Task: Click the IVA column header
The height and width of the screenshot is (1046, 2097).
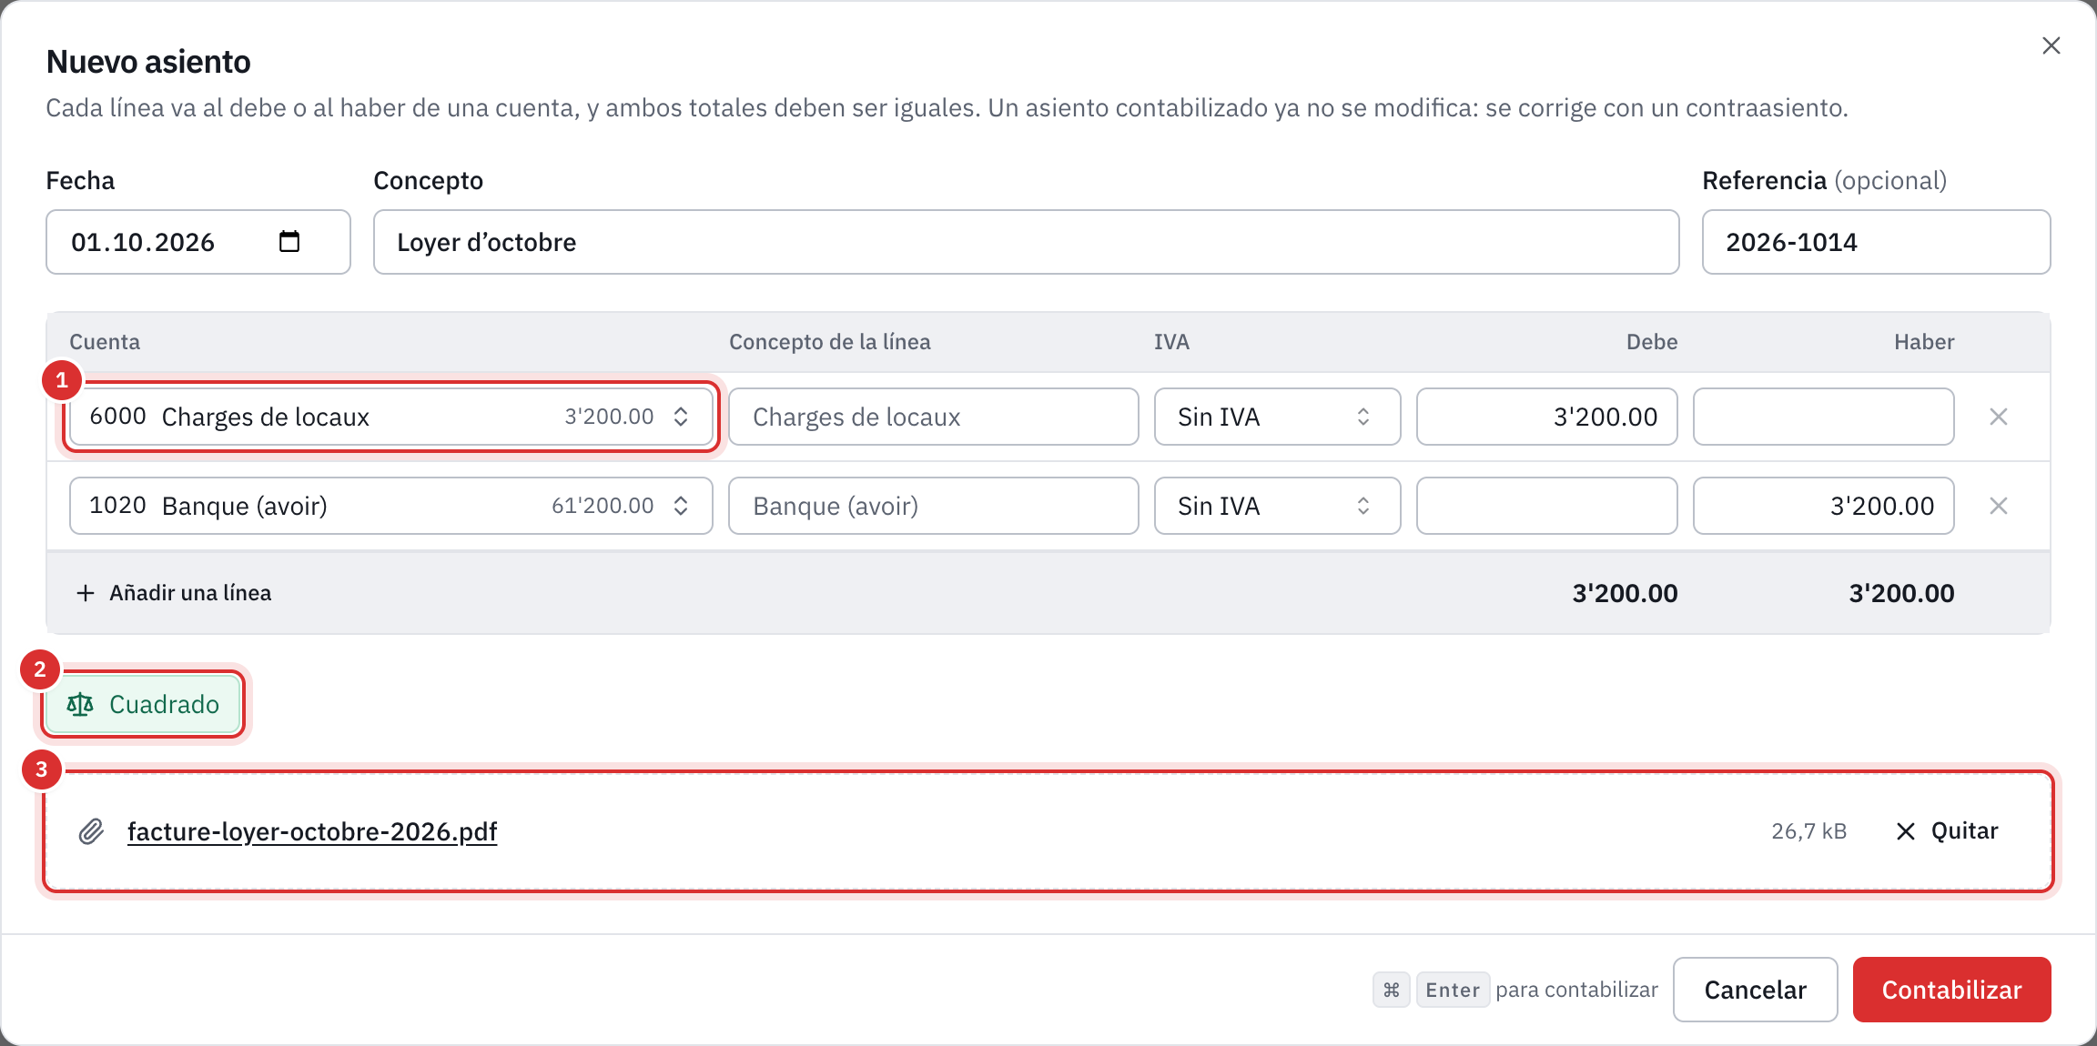Action: [x=1171, y=342]
